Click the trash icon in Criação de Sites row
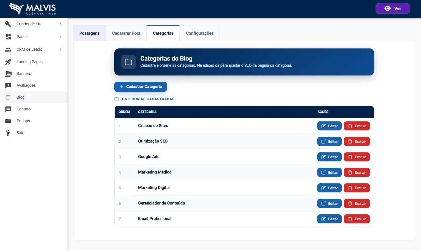The height and width of the screenshot is (251, 421). click(350, 126)
